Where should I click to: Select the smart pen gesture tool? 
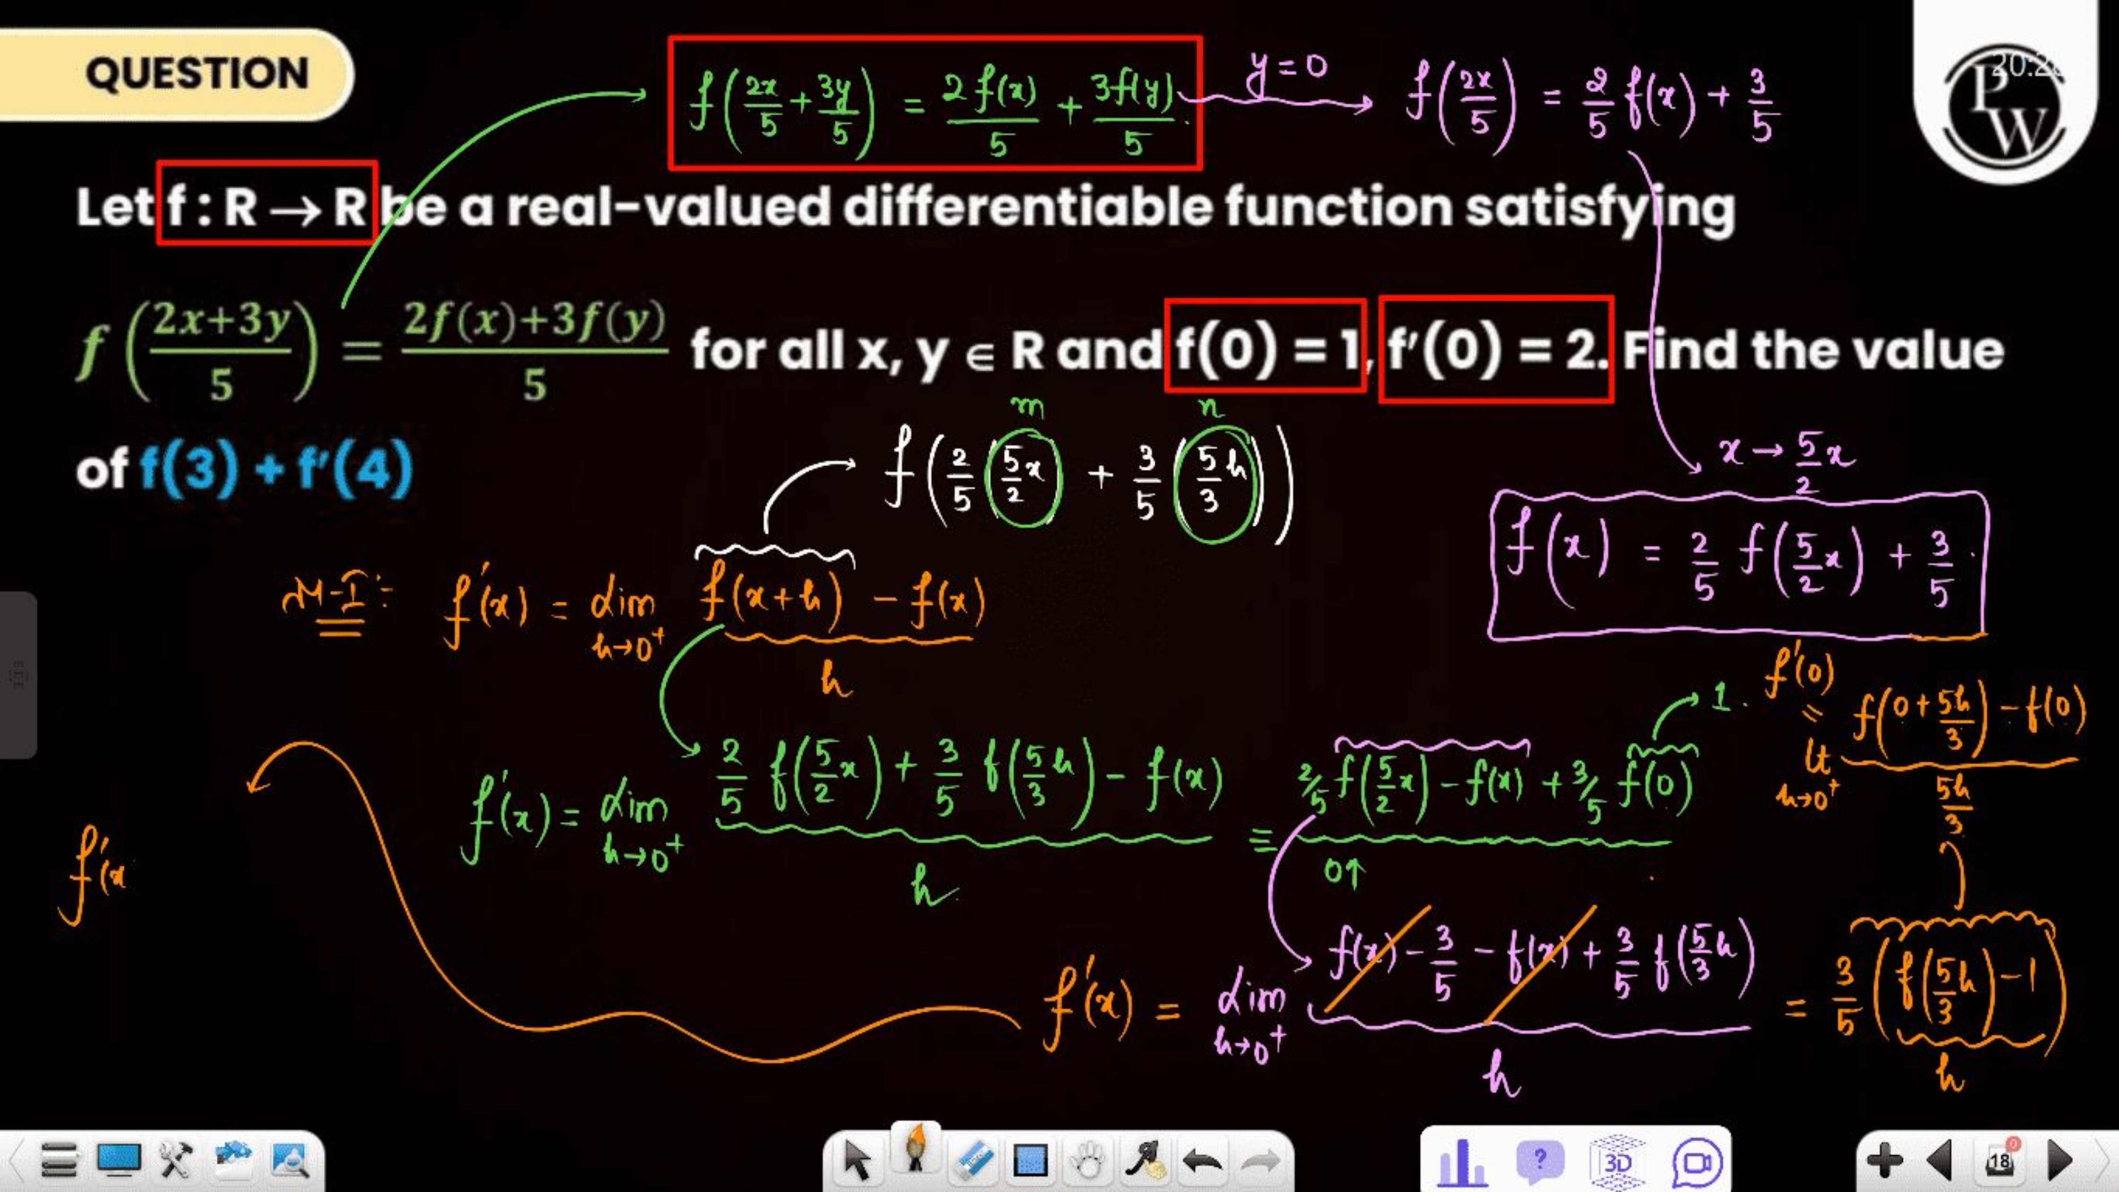point(1146,1162)
